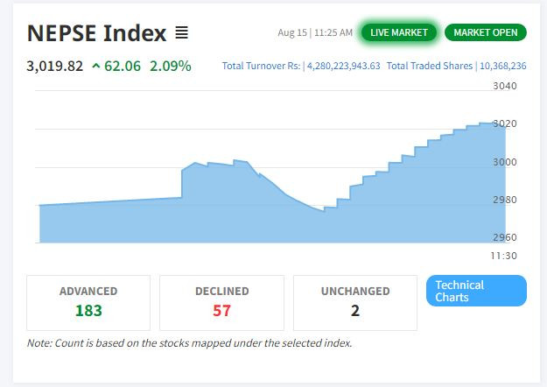Screen dimensions: 547x387
Task: Open Technical Charts
Action: (x=476, y=291)
